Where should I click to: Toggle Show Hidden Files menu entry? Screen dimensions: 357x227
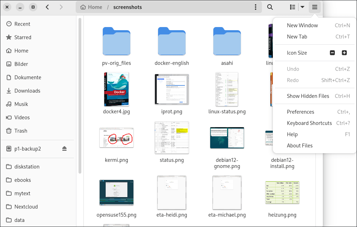tap(315, 96)
